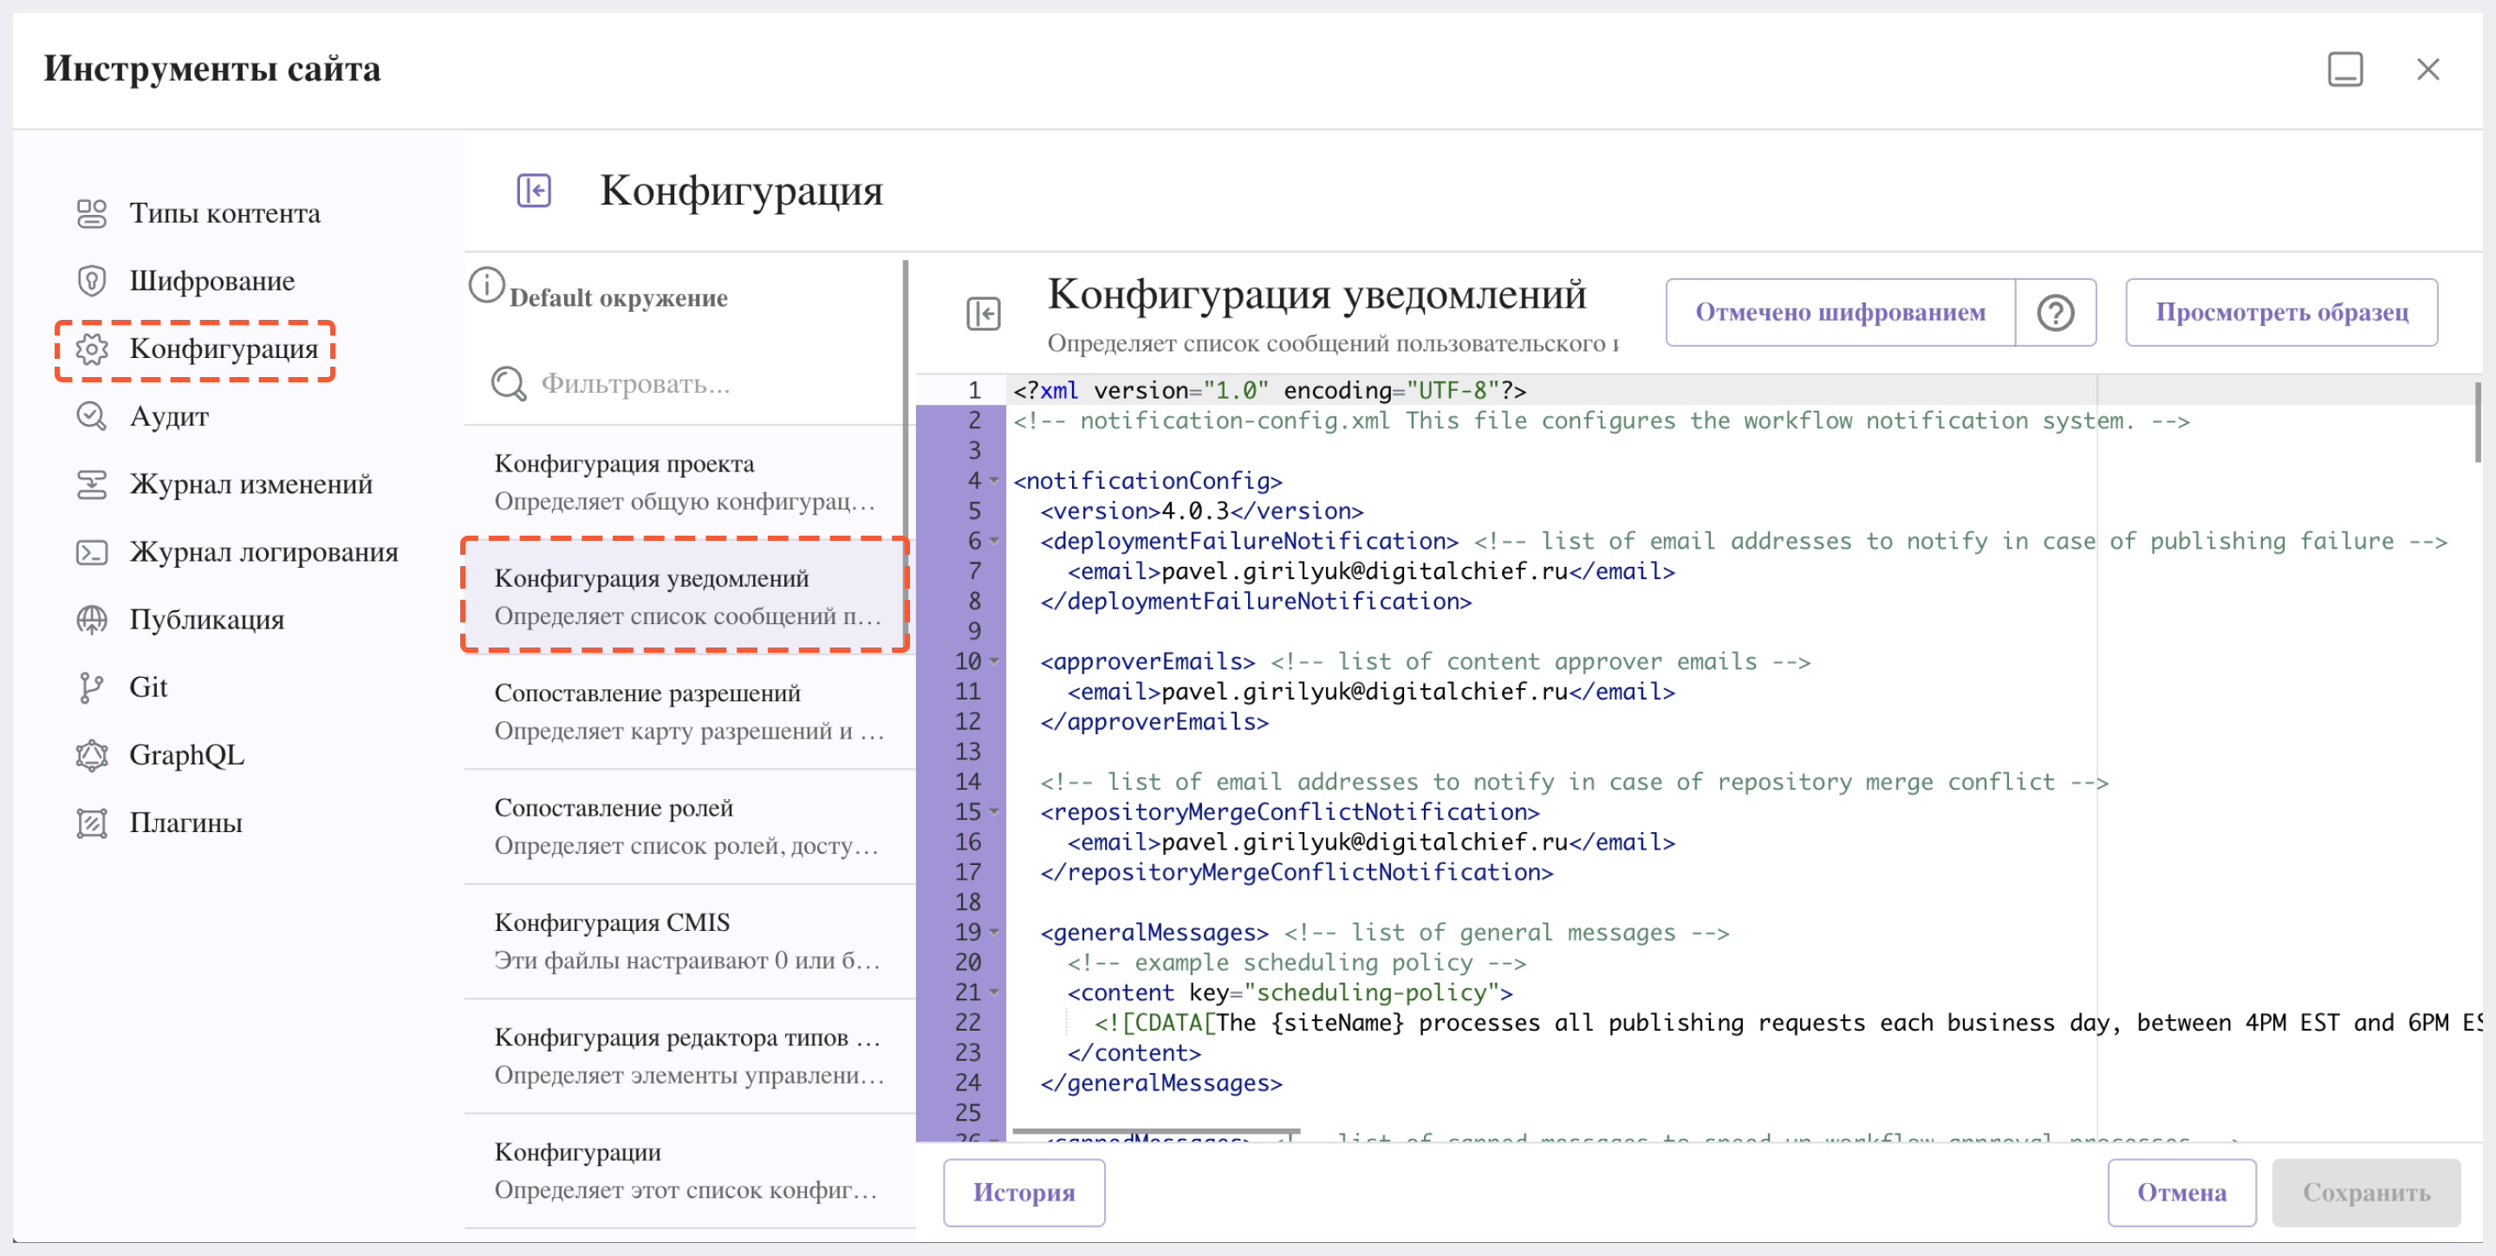This screenshot has height=1256, width=2496.
Task: Collapse sidebar with icon beside Конфигурация title
Action: (x=534, y=191)
